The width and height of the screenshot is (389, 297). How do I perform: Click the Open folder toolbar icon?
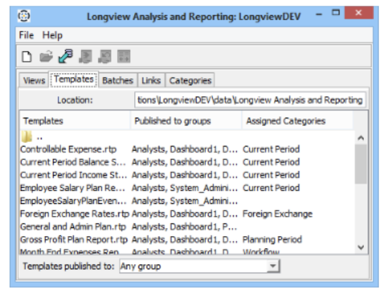(46, 57)
